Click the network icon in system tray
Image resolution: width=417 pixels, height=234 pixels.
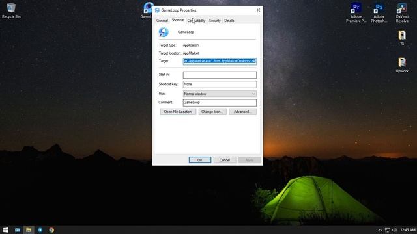388,230
